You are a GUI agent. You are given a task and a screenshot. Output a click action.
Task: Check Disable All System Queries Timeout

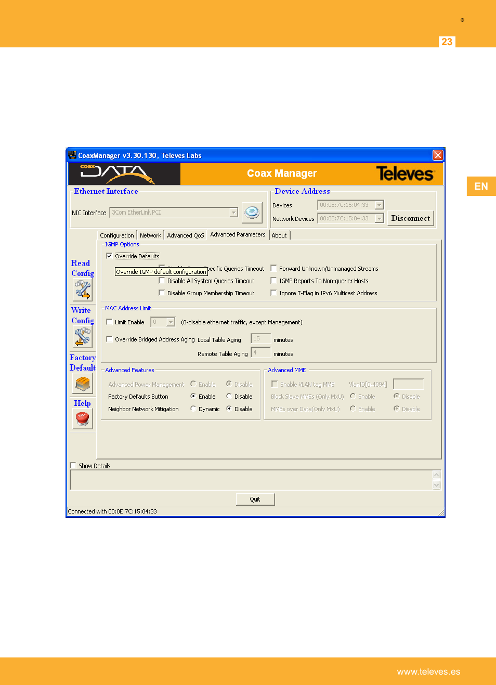pyautogui.click(x=162, y=281)
